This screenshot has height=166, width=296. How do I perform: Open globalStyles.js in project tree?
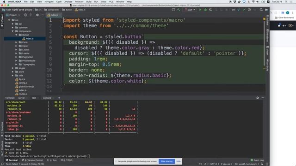click(x=25, y=87)
